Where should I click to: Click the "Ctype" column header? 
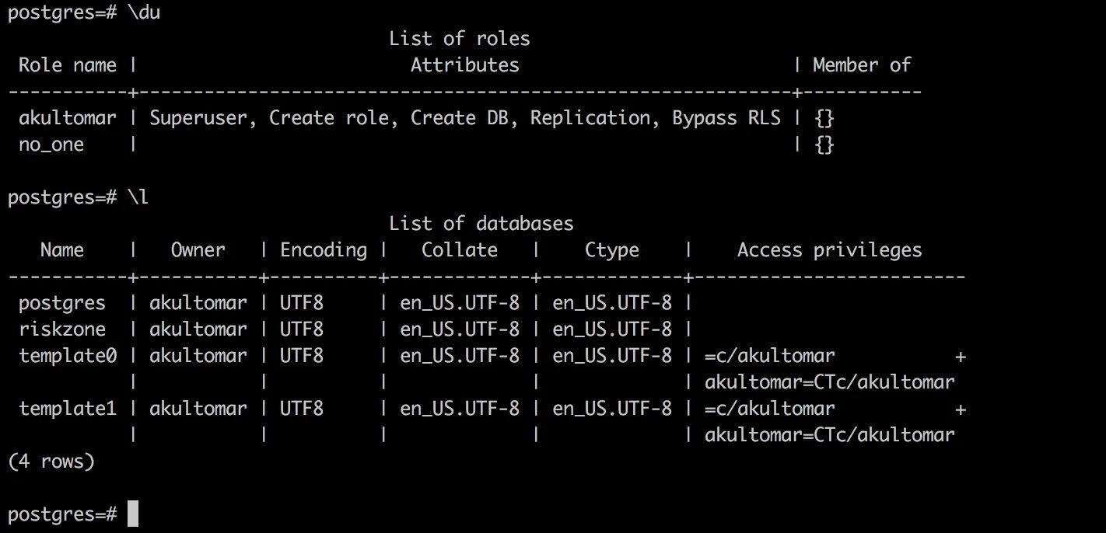[611, 250]
